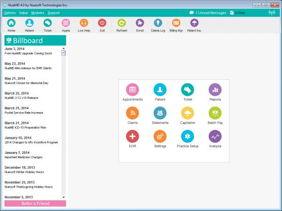Open the Statements module tile
This screenshot has height=211, width=282.
(x=160, y=113)
